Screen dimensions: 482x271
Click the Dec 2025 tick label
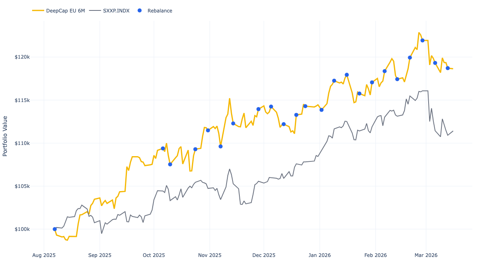point(265,255)
